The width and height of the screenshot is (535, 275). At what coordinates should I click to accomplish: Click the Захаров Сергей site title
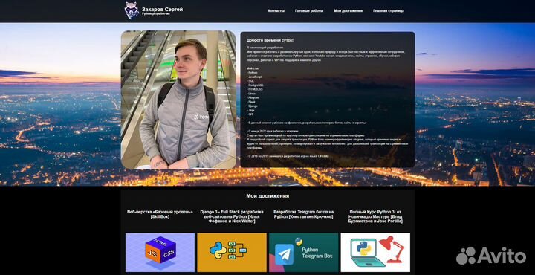pyautogui.click(x=162, y=9)
